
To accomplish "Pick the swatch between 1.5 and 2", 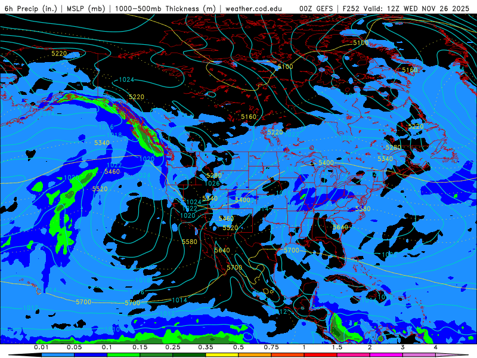I will point(354,355).
